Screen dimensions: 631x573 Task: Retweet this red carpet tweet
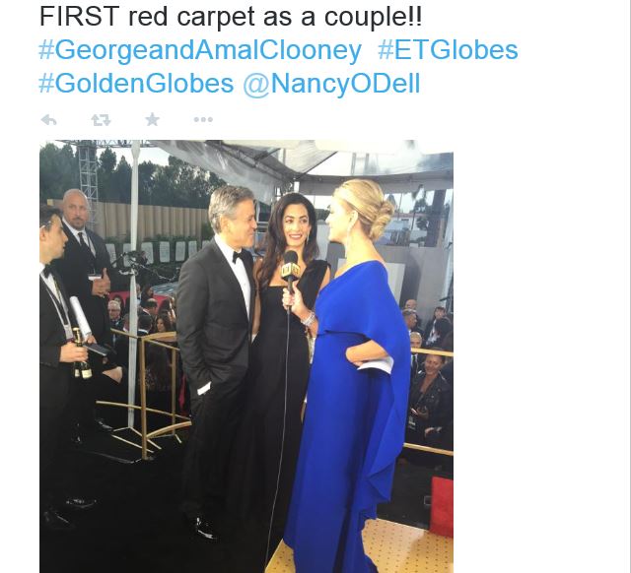[101, 120]
